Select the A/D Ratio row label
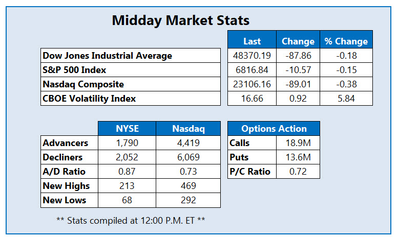 click(x=64, y=172)
